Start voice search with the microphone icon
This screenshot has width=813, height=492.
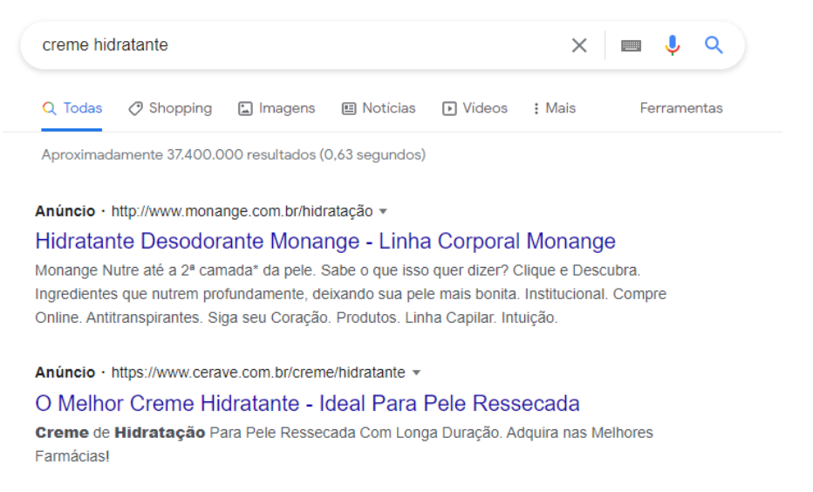click(673, 45)
